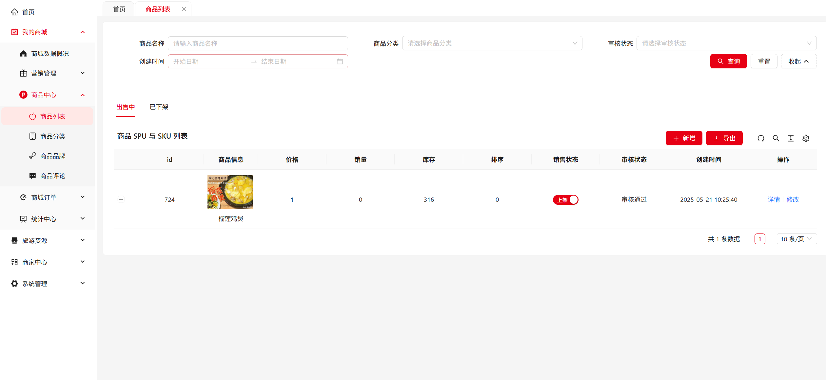Close the 商品列表 tab

pos(184,9)
